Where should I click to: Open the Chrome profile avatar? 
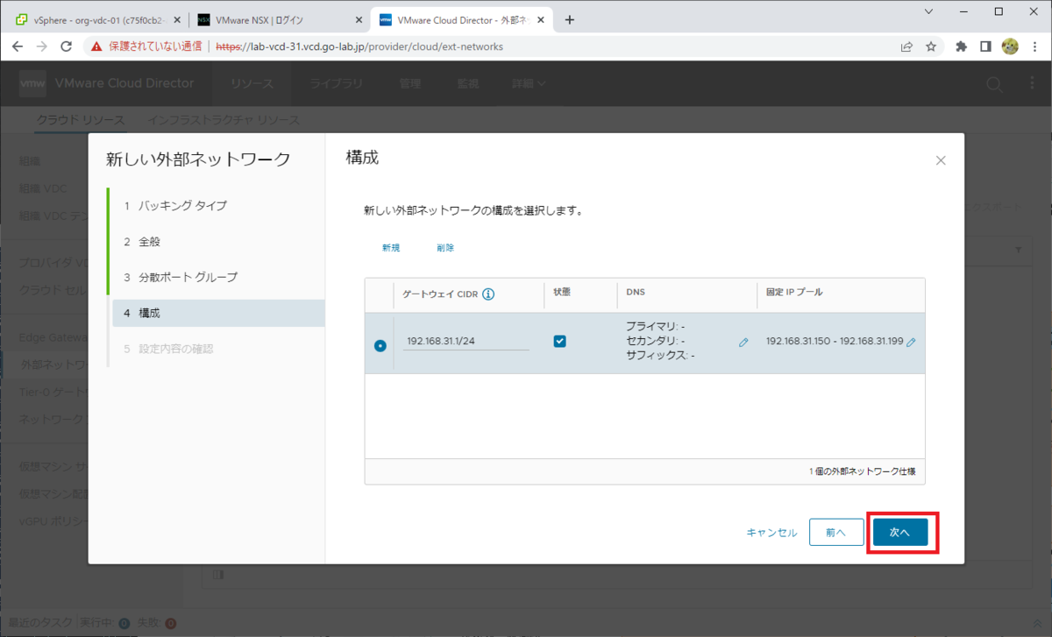[1009, 46]
